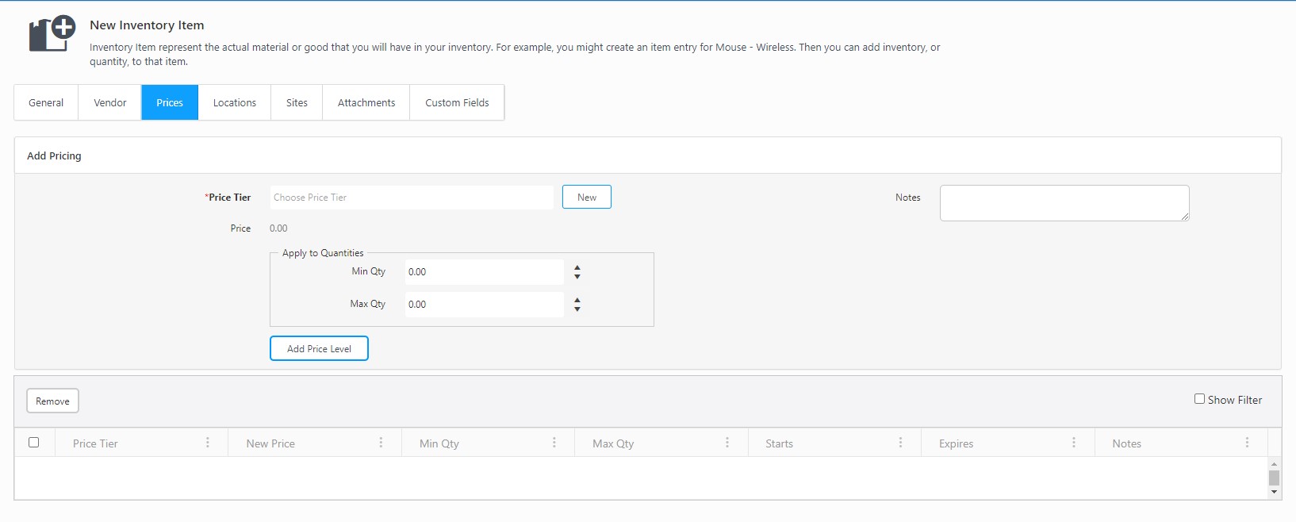Open the Choose Price Tier dropdown
The height and width of the screenshot is (522, 1296).
[411, 198]
